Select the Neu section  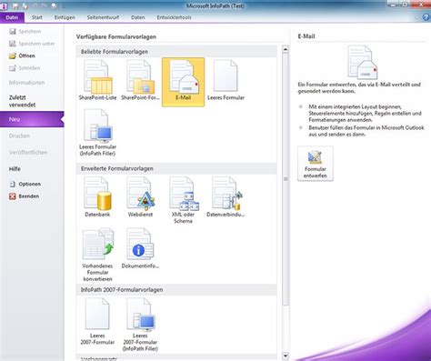tap(32, 119)
